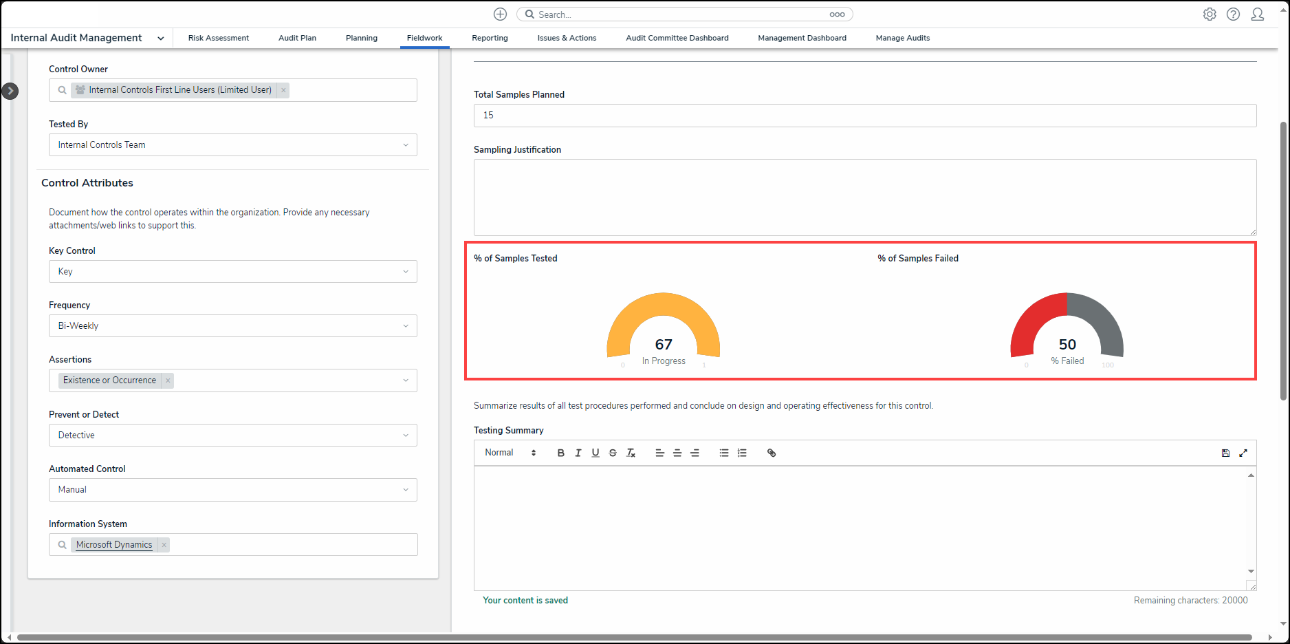Open the Issues & Actions tab
Image resolution: width=1290 pixels, height=644 pixels.
pos(567,39)
